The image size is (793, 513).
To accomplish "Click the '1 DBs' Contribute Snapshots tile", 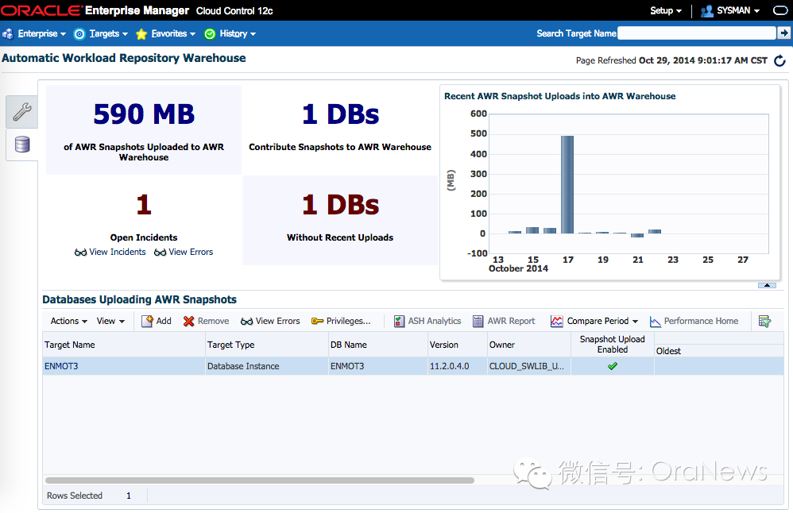I will tap(340, 130).
